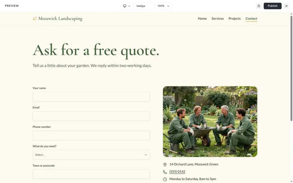Click the PREVIEW label
Image resolution: width=293 pixels, height=183 pixels.
tap(12, 6)
